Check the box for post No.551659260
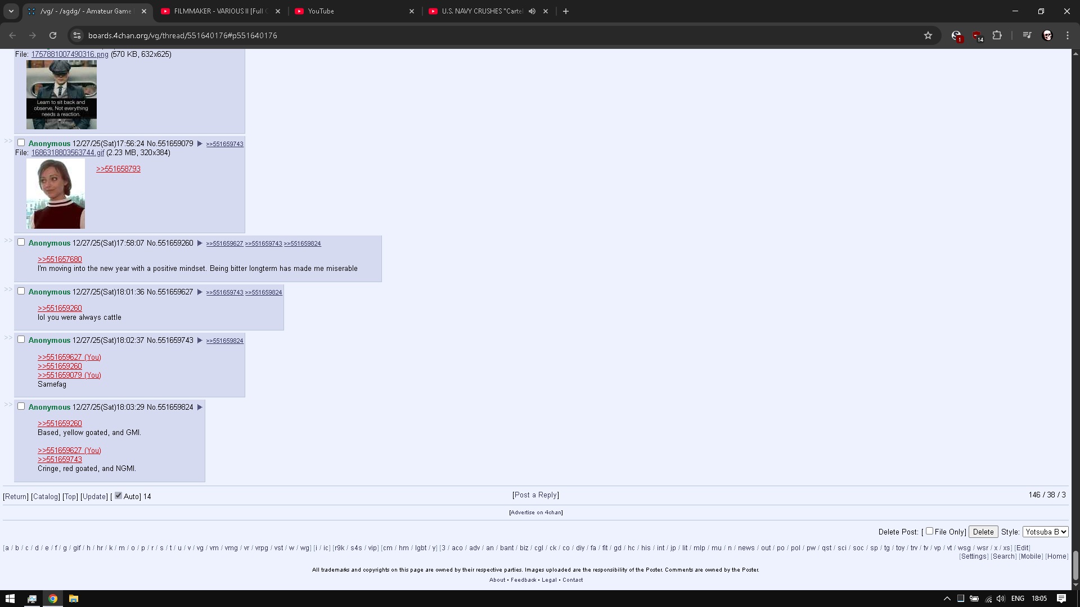The width and height of the screenshot is (1080, 607). 21,242
